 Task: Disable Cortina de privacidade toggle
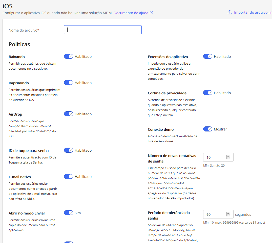pos(208,93)
